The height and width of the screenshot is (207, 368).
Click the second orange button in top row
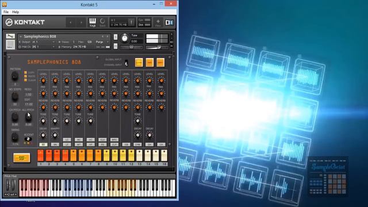(149, 63)
